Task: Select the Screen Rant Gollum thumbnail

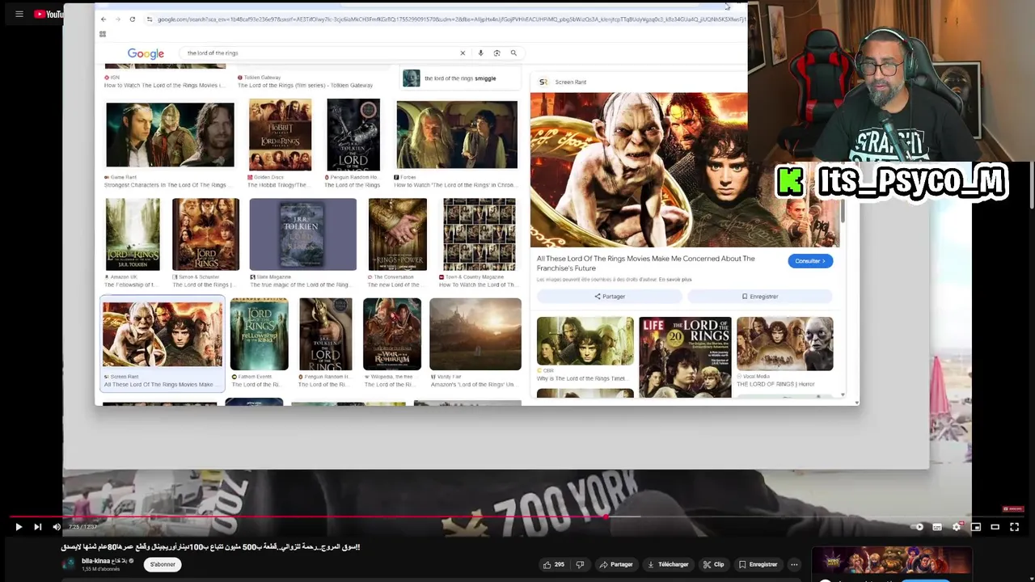Action: tap(162, 335)
